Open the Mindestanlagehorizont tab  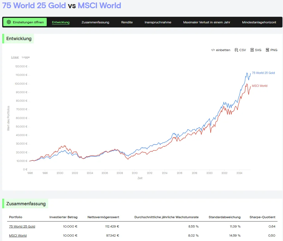click(x=259, y=22)
